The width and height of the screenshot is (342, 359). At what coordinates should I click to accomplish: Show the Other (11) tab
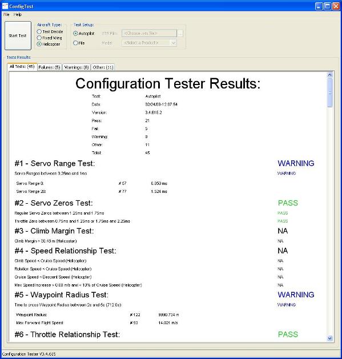pos(103,67)
